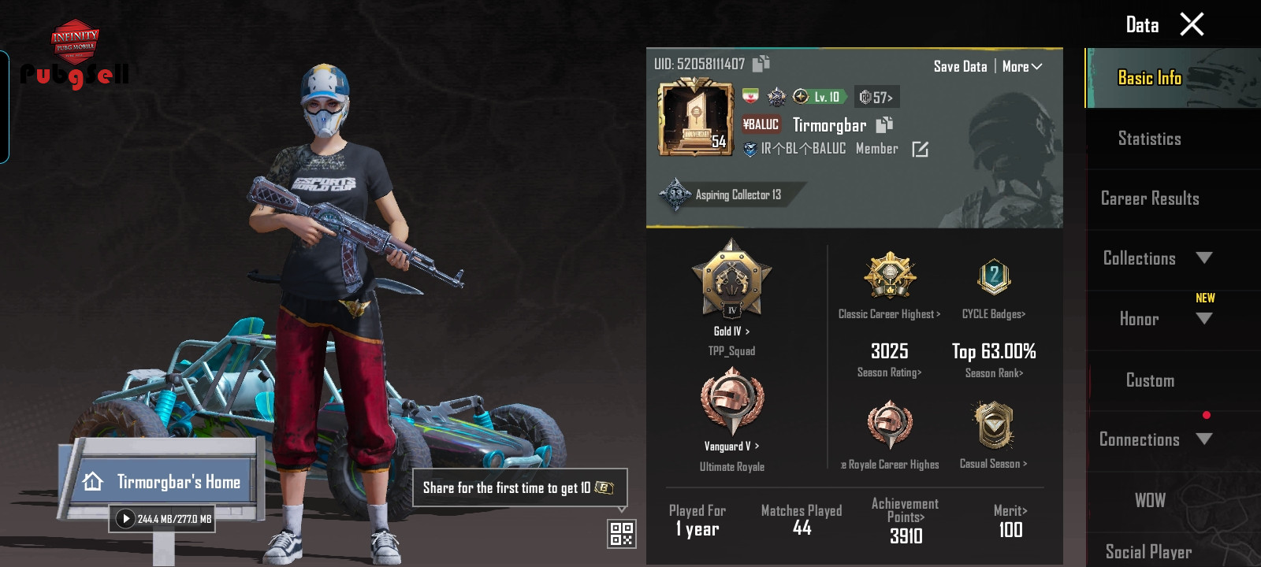Copy the UID with the copy icon
This screenshot has width=1261, height=567.
pyautogui.click(x=761, y=63)
